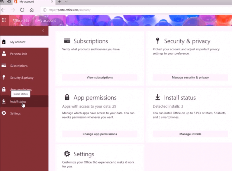Viewport: 232px width, 171px height.
Task: Click the Settings card heading
Action: click(x=84, y=154)
